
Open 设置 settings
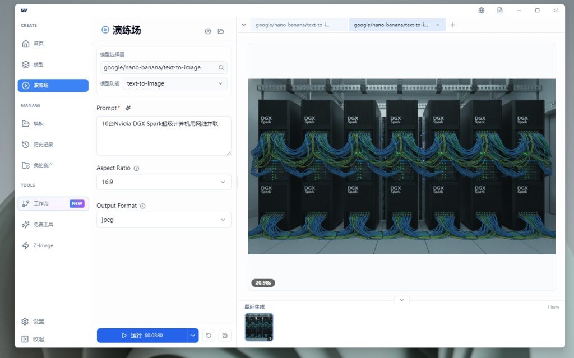point(33,322)
